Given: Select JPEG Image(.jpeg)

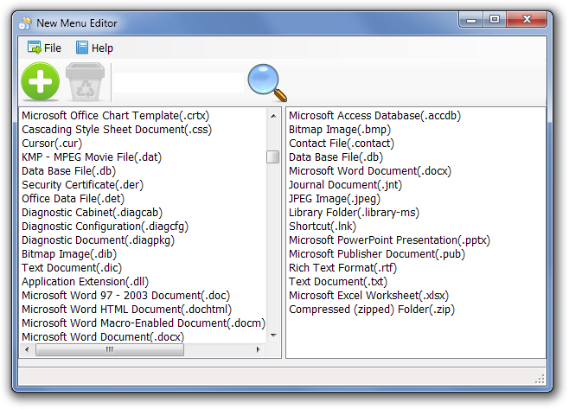Looking at the screenshot, I should [x=334, y=199].
